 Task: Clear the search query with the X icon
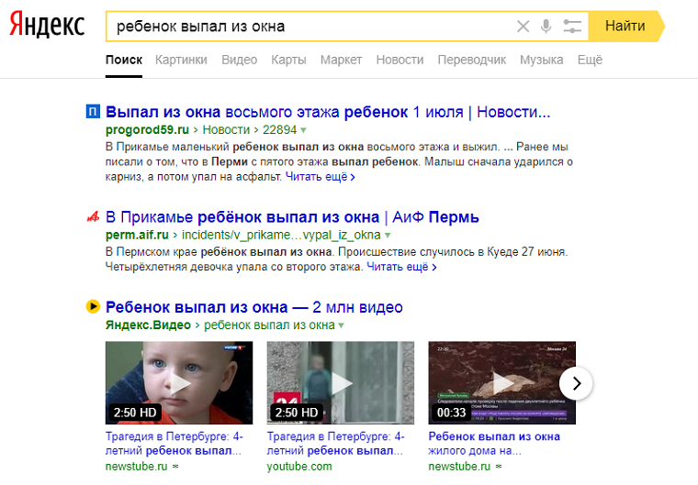(523, 27)
